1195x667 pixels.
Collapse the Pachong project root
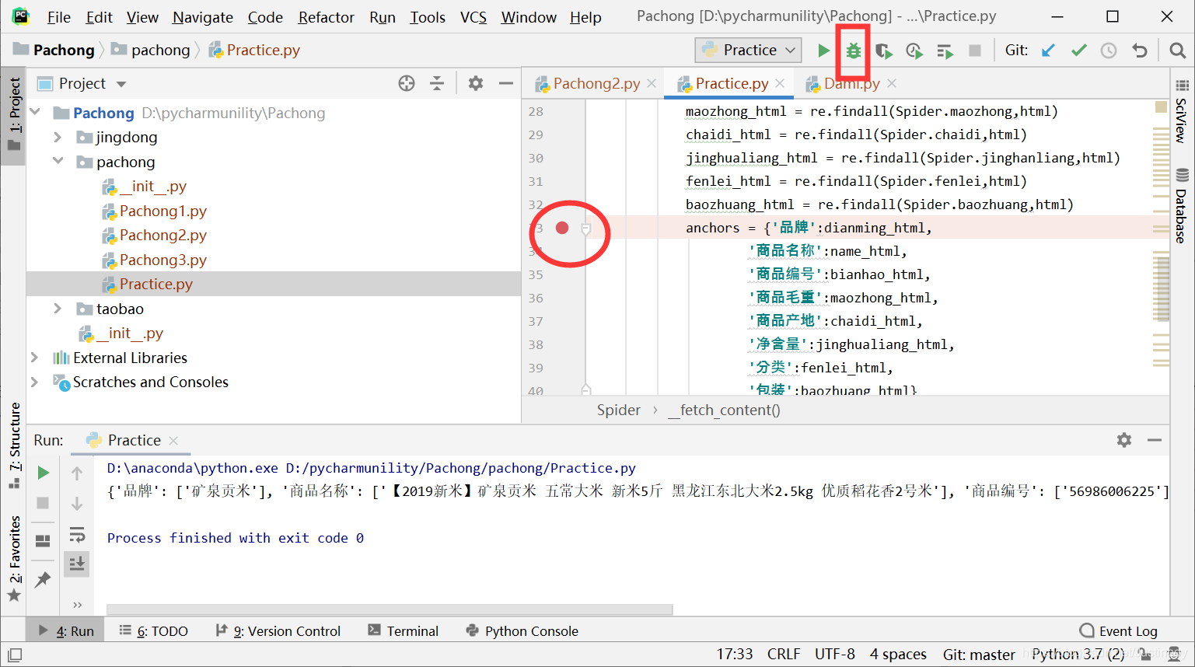pos(34,113)
